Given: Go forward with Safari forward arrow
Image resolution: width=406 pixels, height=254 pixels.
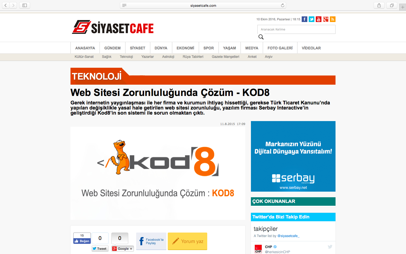Looking at the screenshot, I should (x=13, y=5).
